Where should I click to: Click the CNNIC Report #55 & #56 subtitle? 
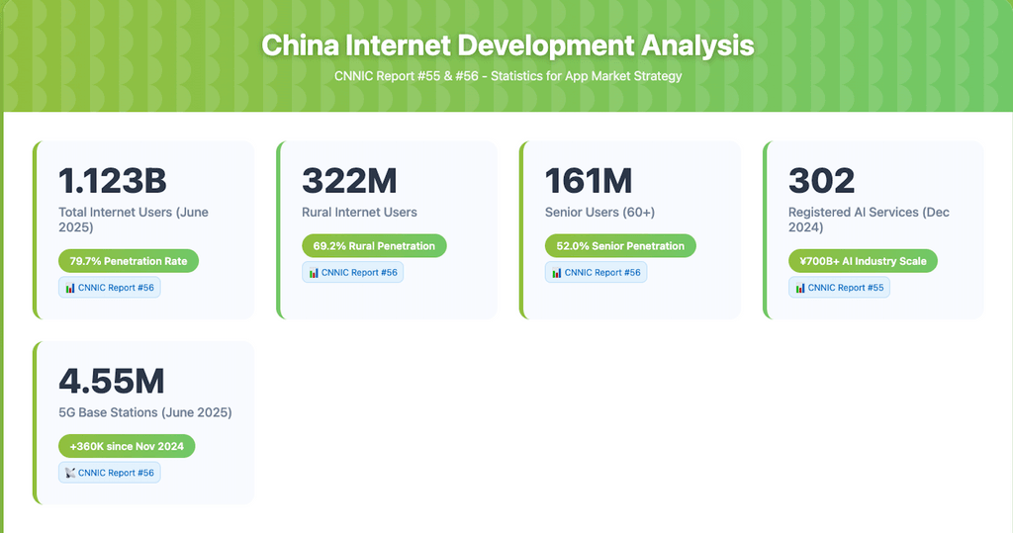pyautogui.click(x=507, y=76)
